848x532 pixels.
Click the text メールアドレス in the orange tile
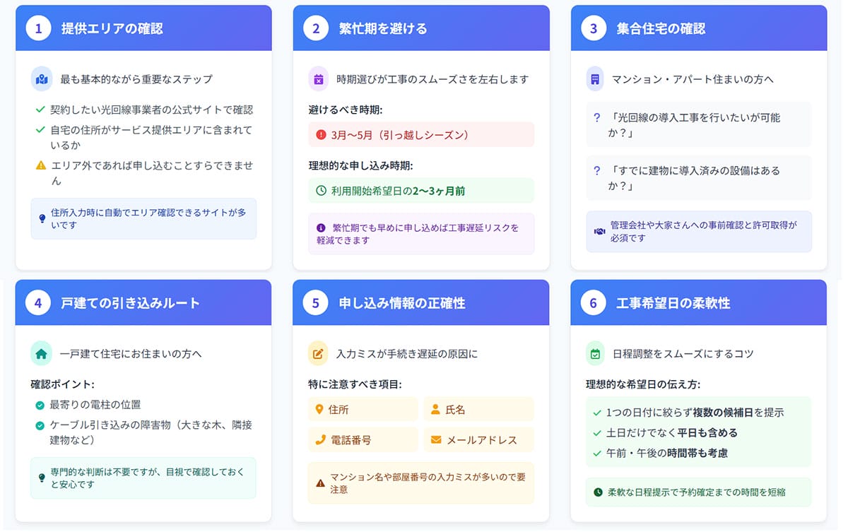(x=481, y=439)
